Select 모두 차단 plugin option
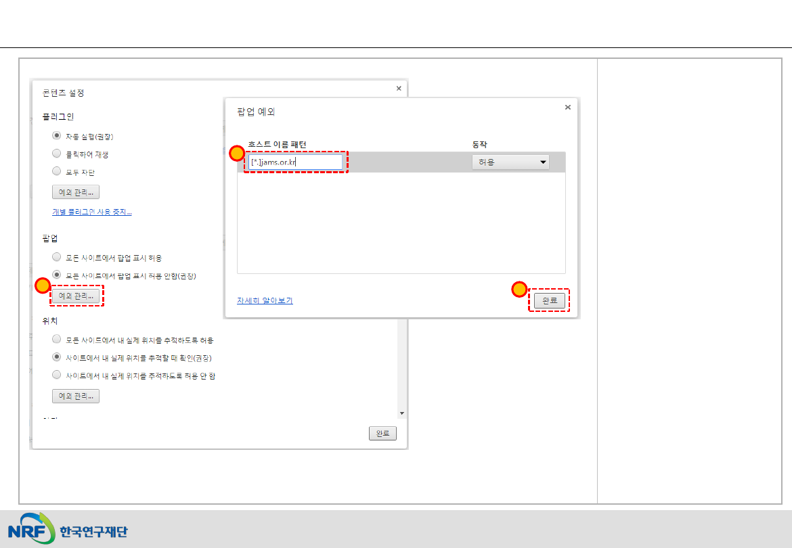The width and height of the screenshot is (792, 548). point(57,172)
